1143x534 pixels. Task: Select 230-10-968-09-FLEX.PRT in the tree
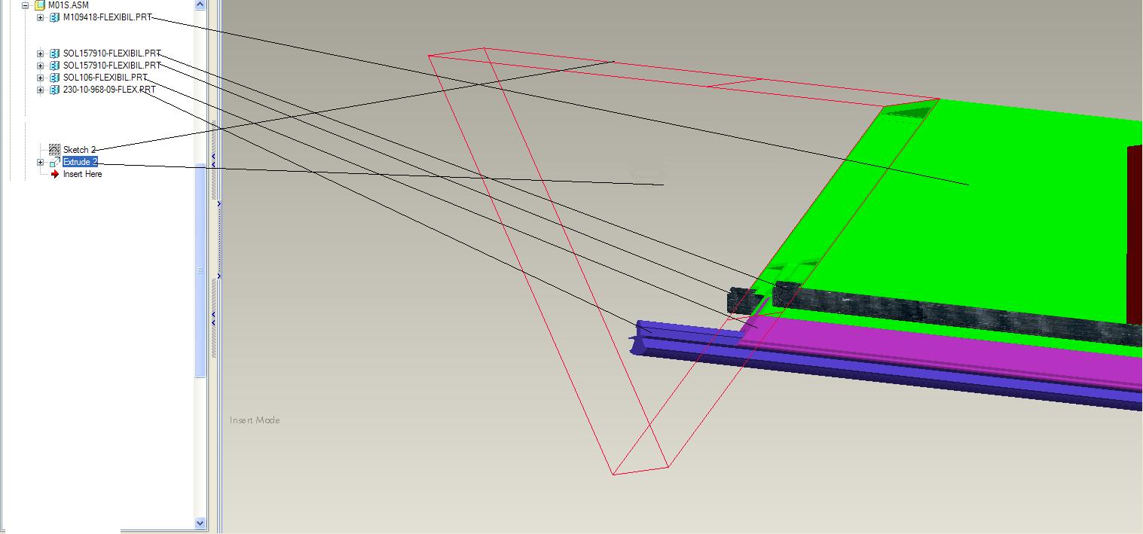click(109, 90)
